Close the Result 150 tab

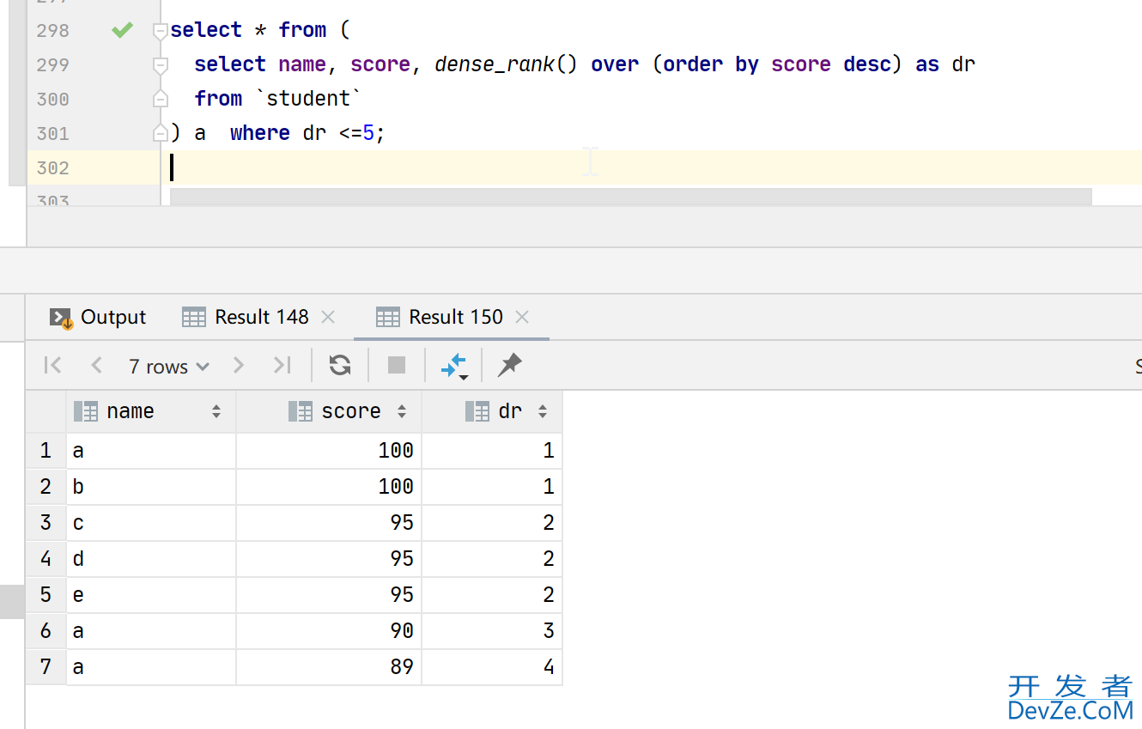tap(521, 318)
